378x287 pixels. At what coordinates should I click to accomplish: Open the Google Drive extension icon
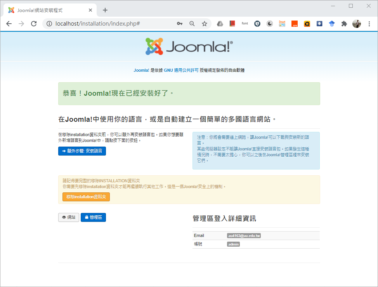pos(220,24)
